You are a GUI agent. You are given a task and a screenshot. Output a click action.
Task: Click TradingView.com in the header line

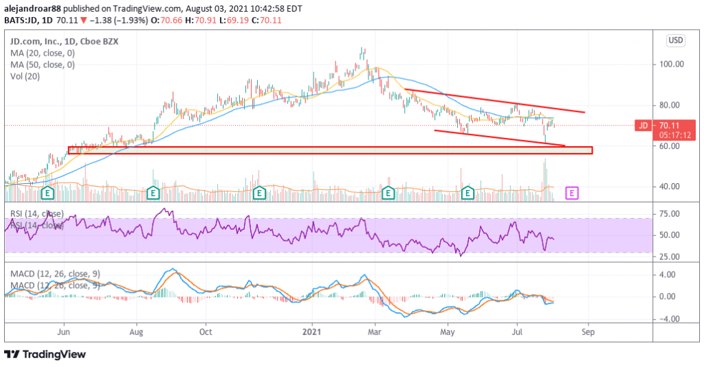148,8
